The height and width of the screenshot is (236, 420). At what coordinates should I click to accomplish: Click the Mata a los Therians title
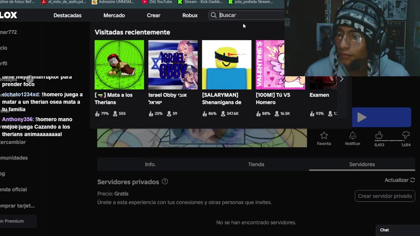(x=114, y=99)
